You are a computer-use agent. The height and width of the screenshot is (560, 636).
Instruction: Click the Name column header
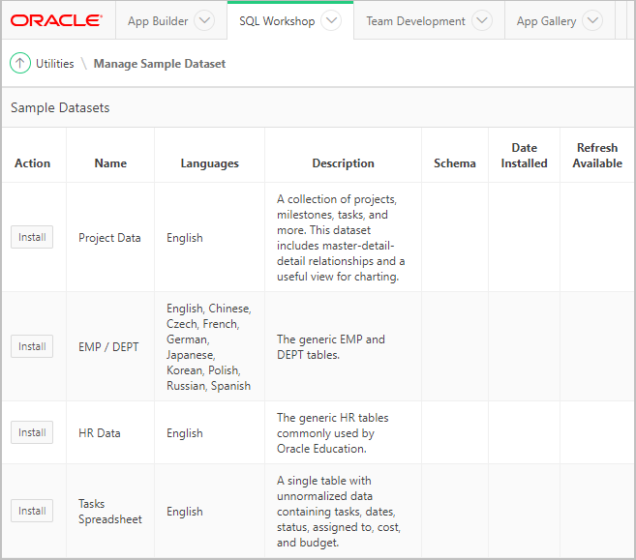coord(110,163)
